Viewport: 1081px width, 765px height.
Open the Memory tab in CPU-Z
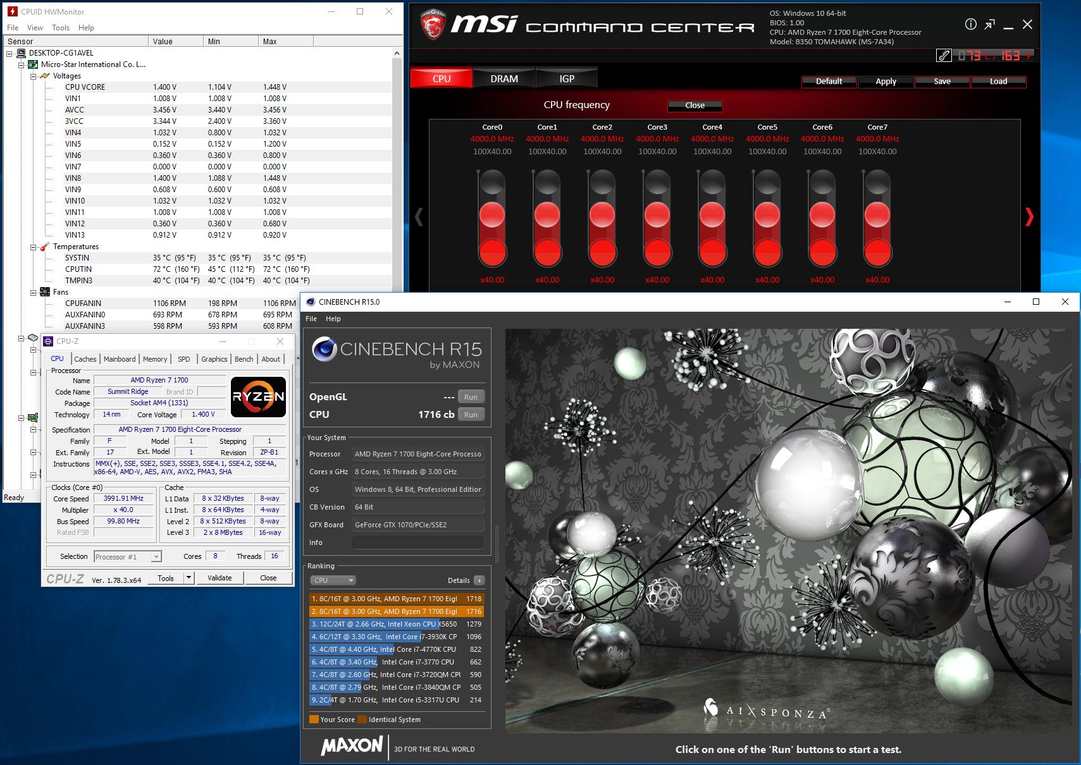point(155,358)
